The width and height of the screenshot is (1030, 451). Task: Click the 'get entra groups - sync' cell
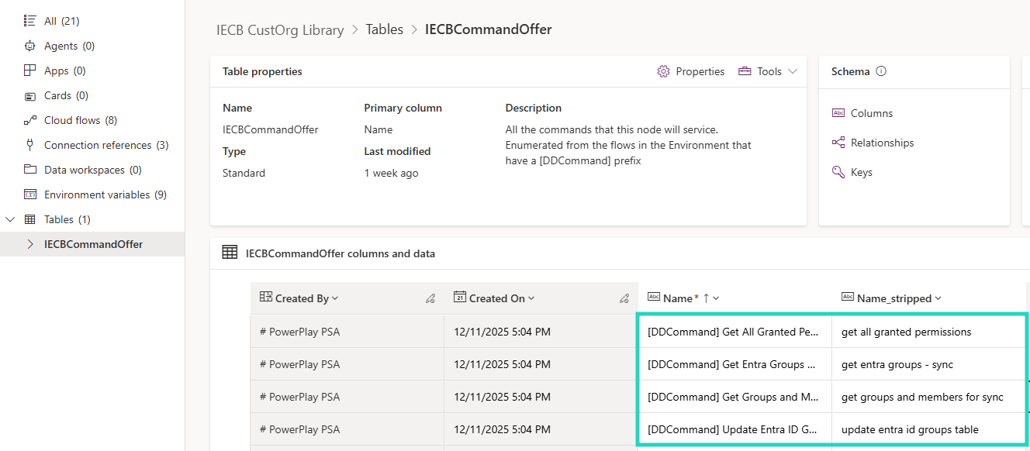897,364
